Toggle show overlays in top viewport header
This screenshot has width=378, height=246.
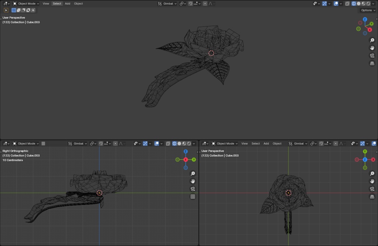[x=336, y=4]
